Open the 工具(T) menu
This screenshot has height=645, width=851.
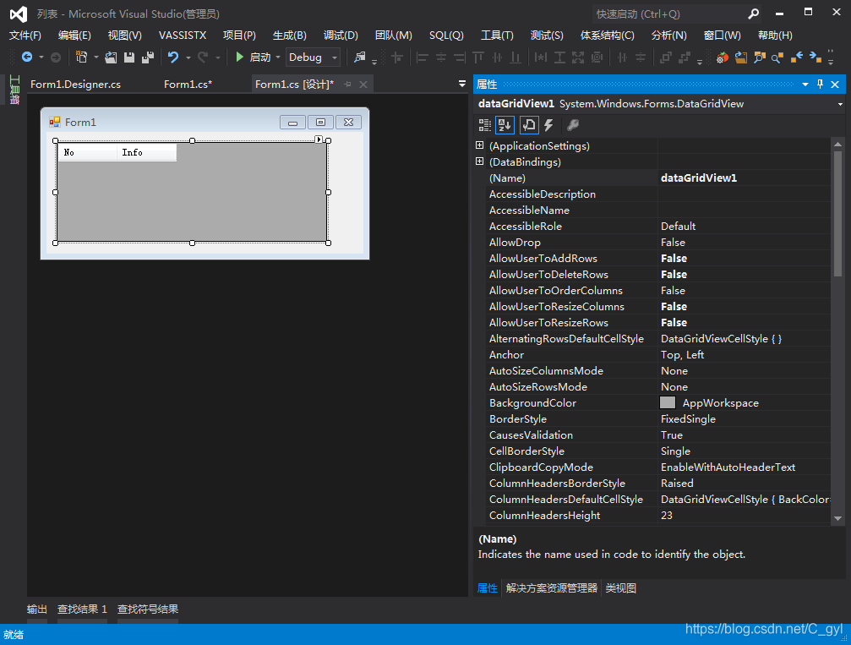497,36
